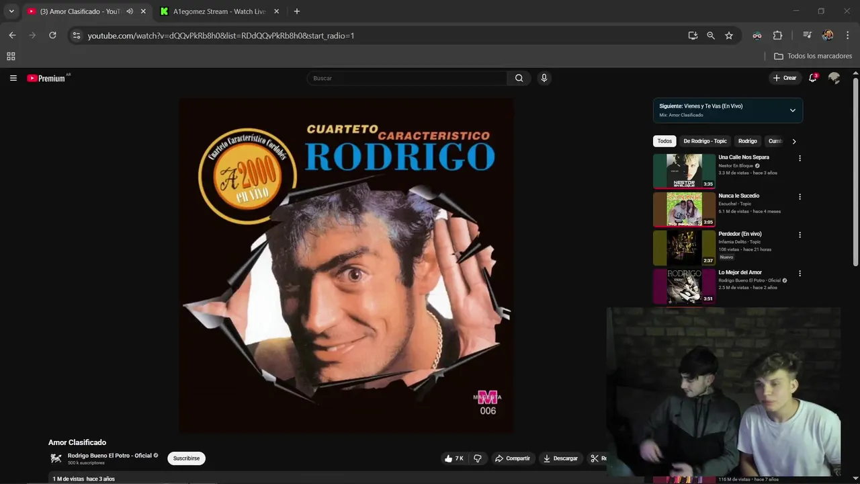Image resolution: width=860 pixels, height=484 pixels.
Task: Open the apps grid icon in bookmarks bar
Action: [x=11, y=56]
